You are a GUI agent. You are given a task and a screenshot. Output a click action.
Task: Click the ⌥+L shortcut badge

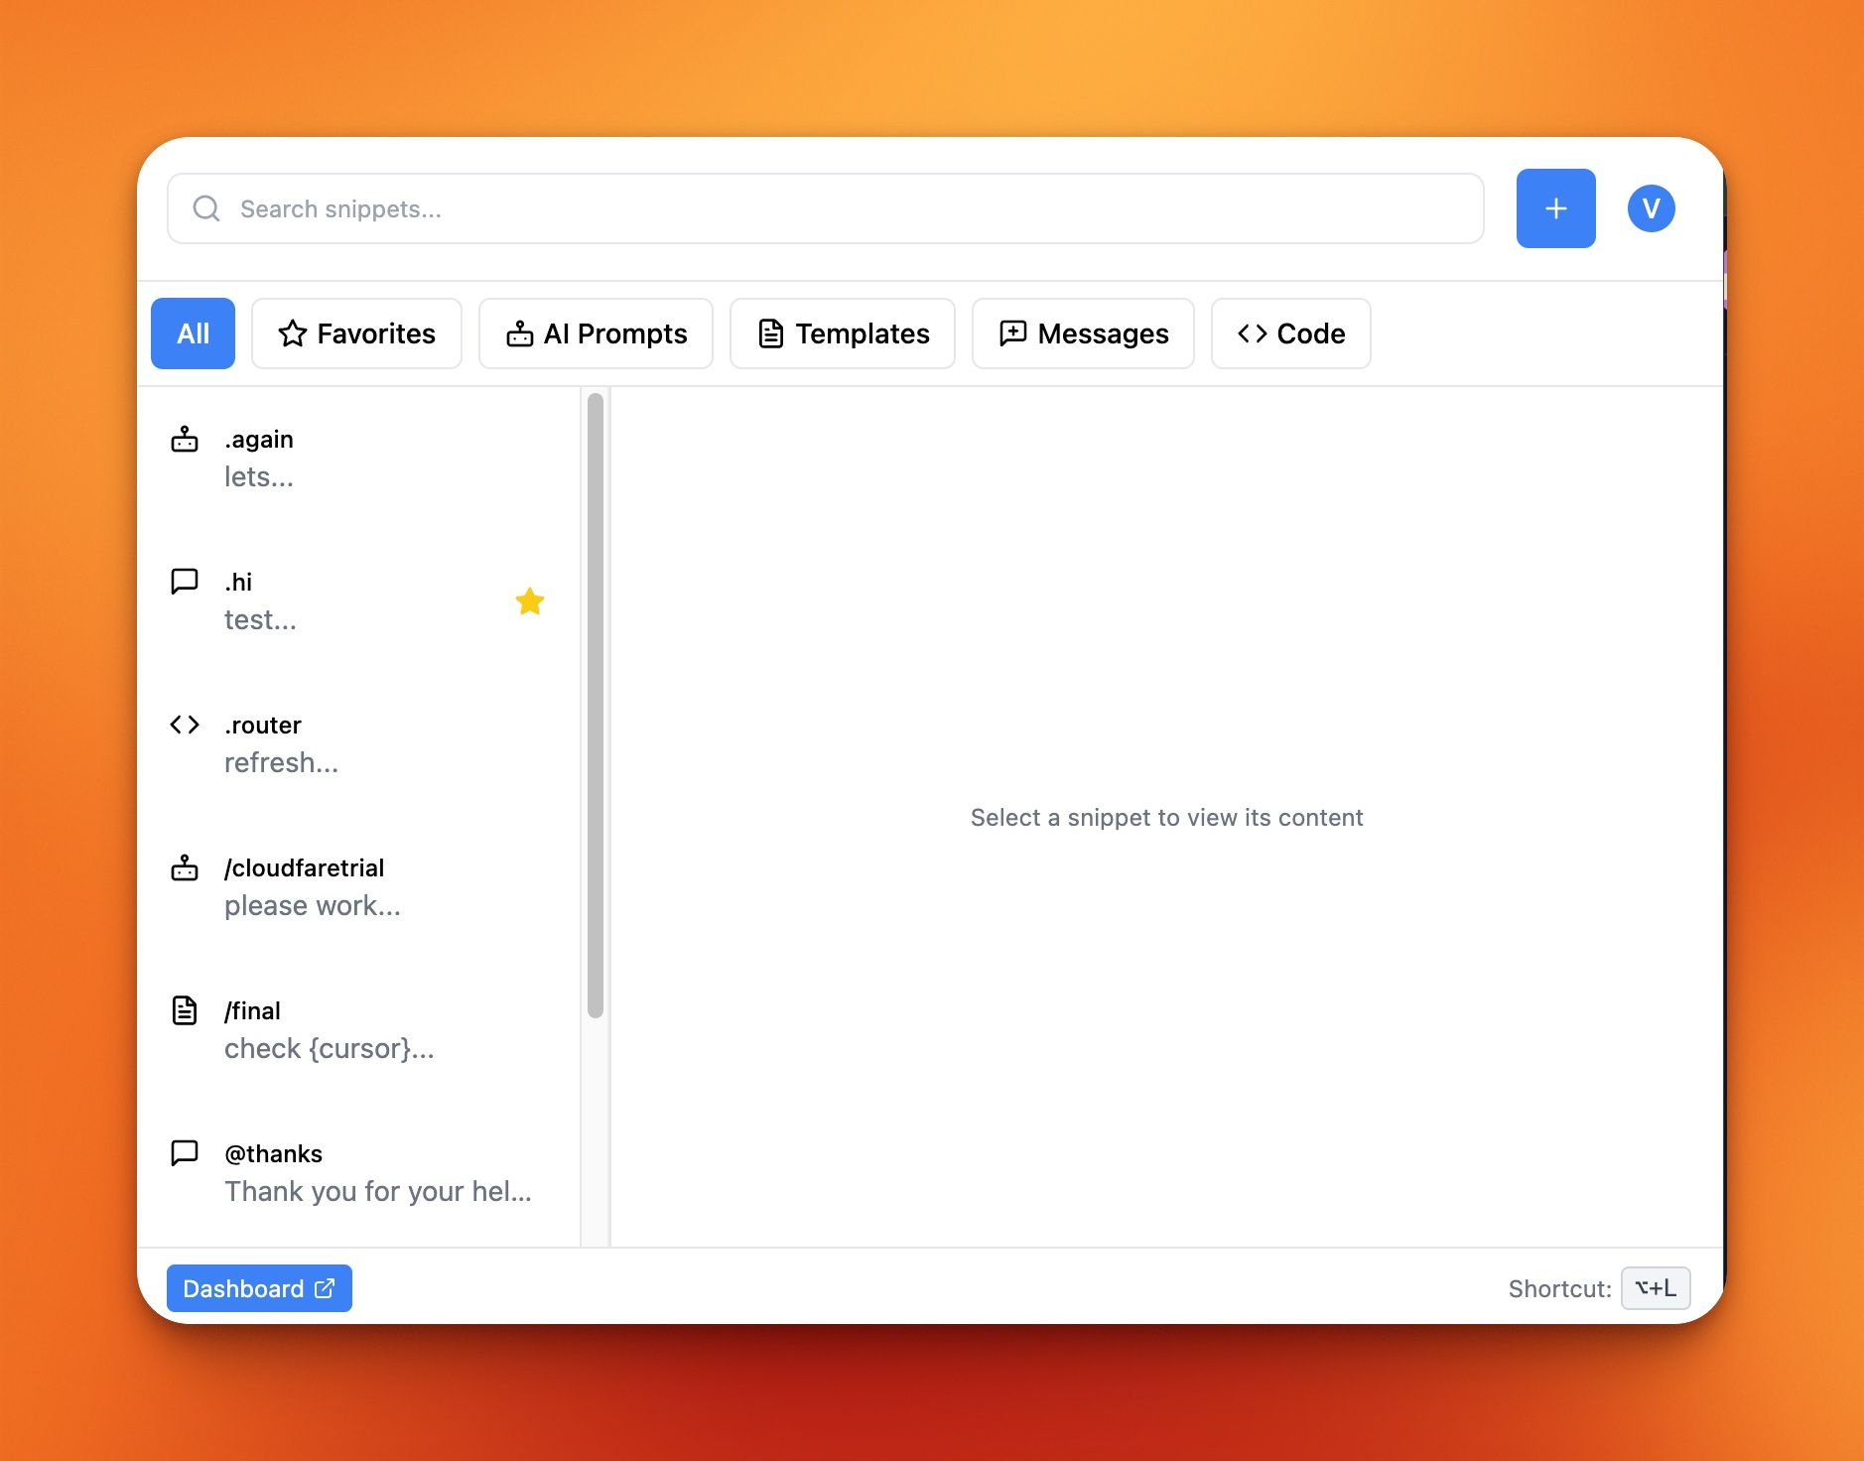[1655, 1287]
